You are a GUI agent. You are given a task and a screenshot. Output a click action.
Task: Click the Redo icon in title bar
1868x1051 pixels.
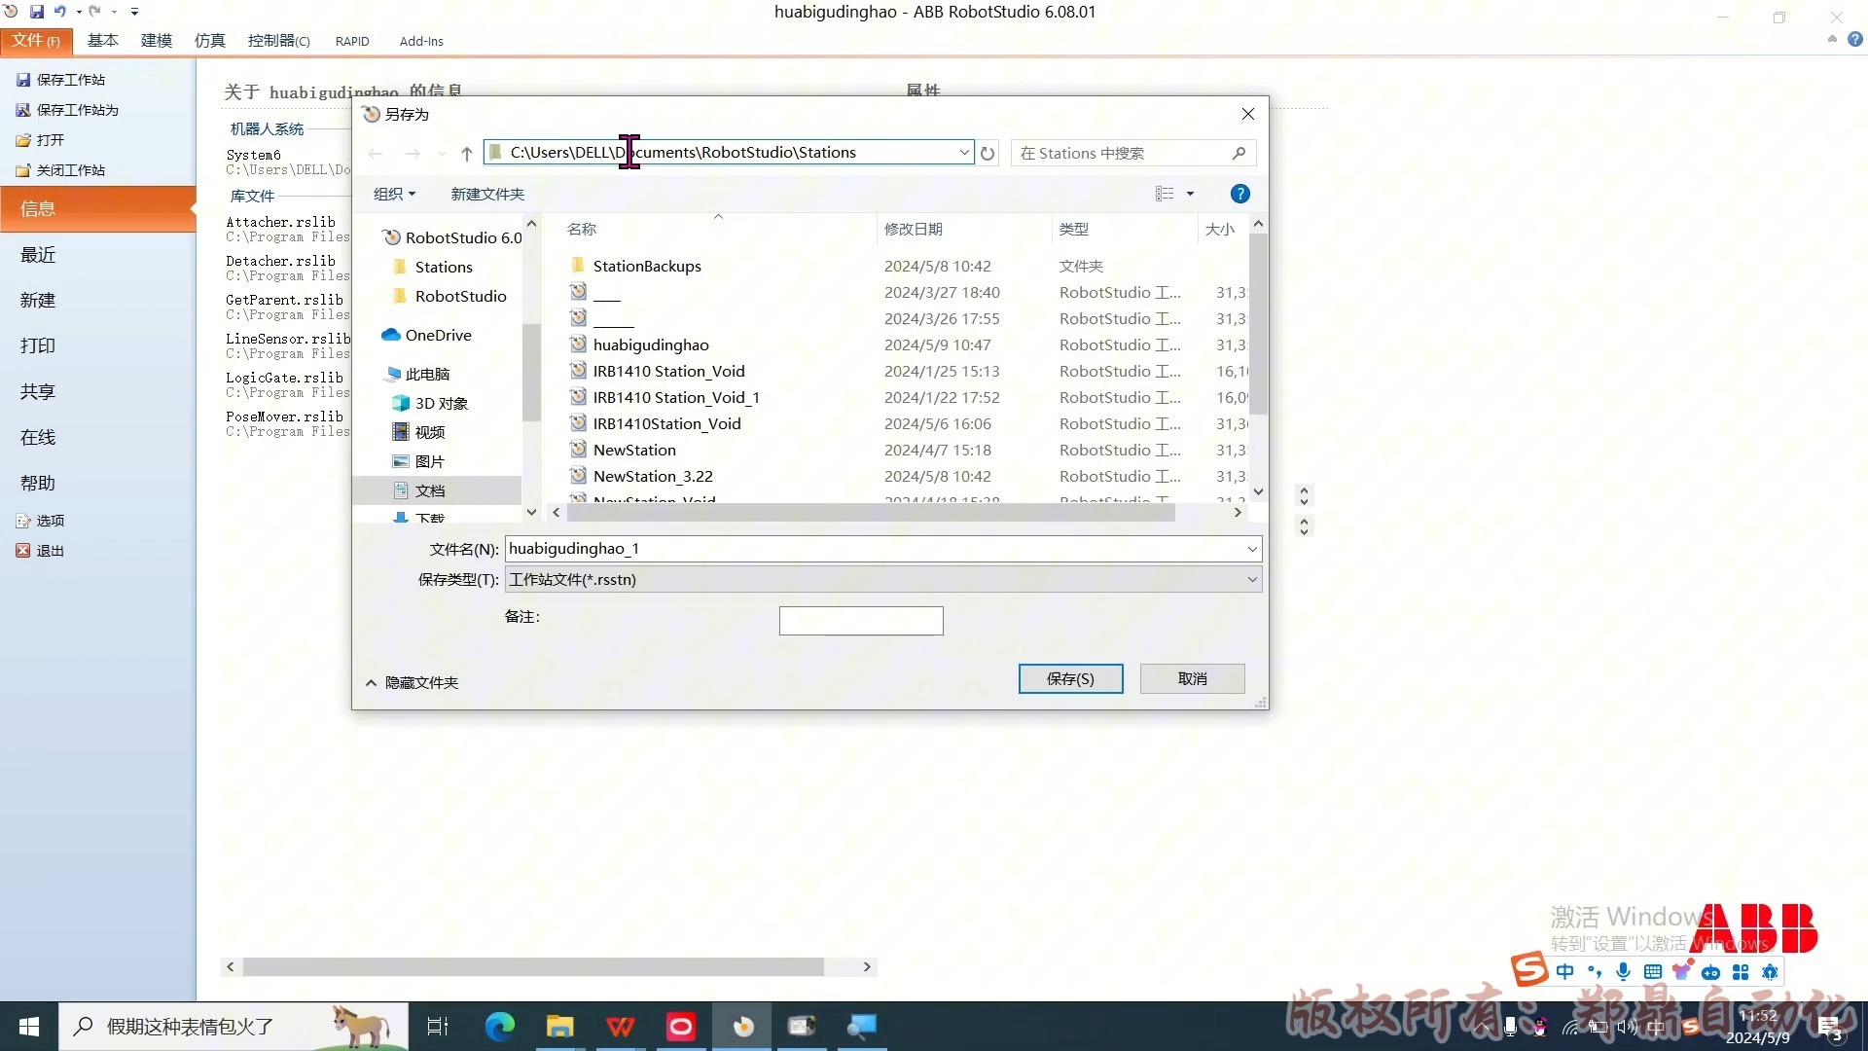click(95, 12)
